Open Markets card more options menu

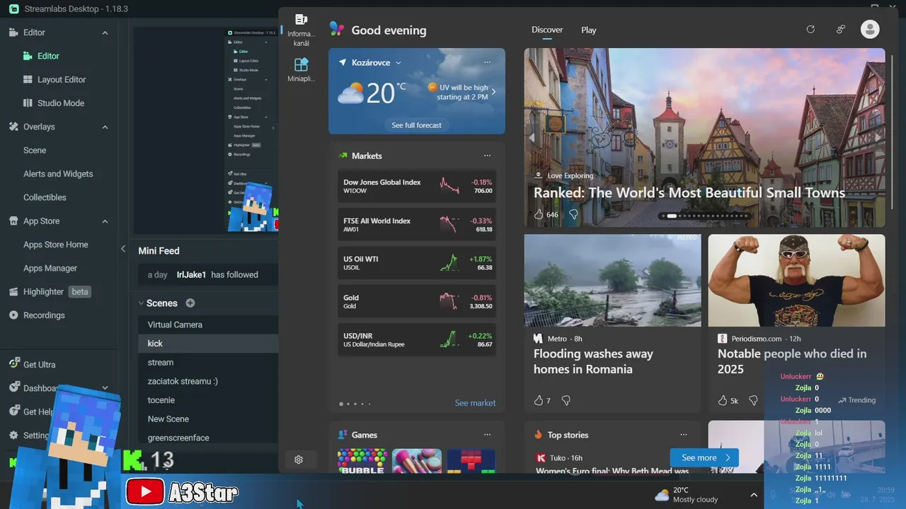pyautogui.click(x=487, y=156)
